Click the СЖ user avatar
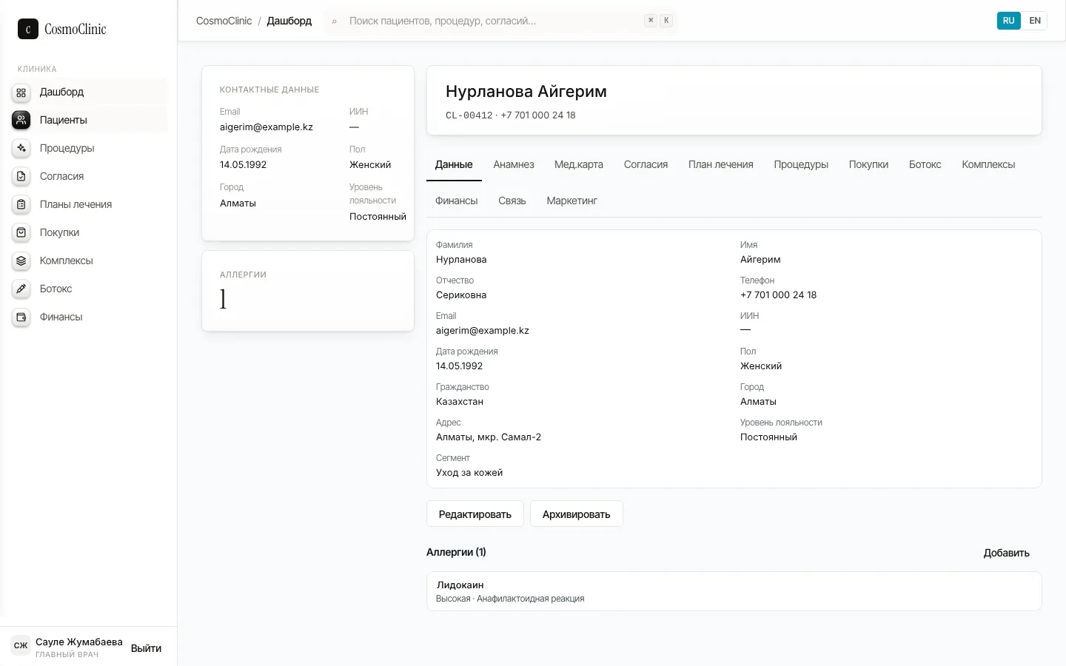The width and height of the screenshot is (1066, 666). (21, 645)
